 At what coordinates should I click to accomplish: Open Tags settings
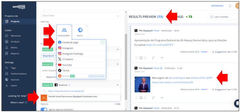pos(13,68)
